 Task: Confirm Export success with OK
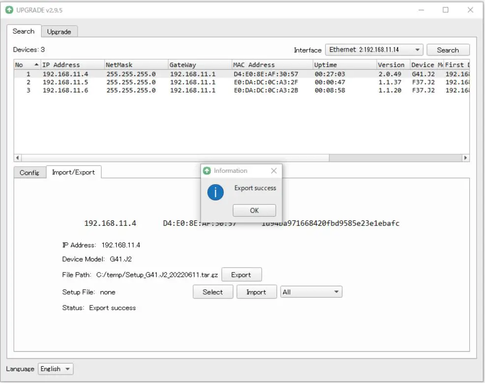tap(254, 211)
